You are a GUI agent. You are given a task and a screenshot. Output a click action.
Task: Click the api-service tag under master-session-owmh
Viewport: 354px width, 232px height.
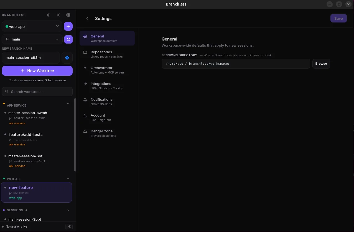point(17,123)
